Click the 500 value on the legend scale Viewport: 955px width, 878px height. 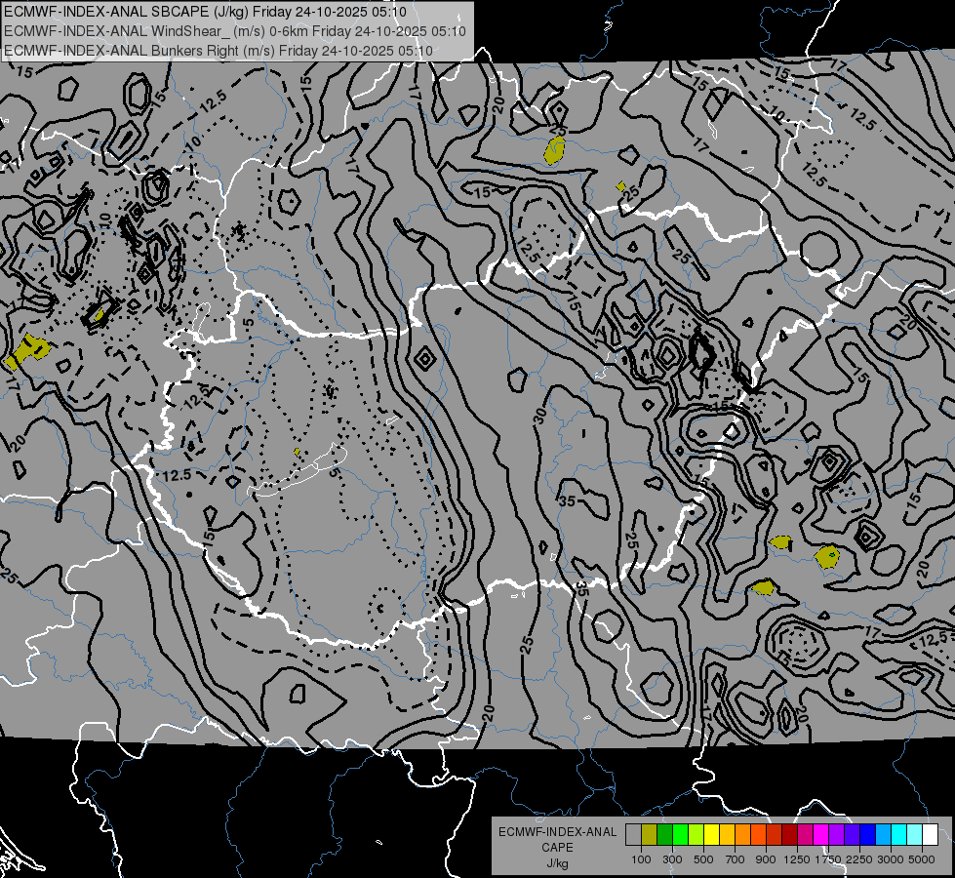tap(703, 859)
